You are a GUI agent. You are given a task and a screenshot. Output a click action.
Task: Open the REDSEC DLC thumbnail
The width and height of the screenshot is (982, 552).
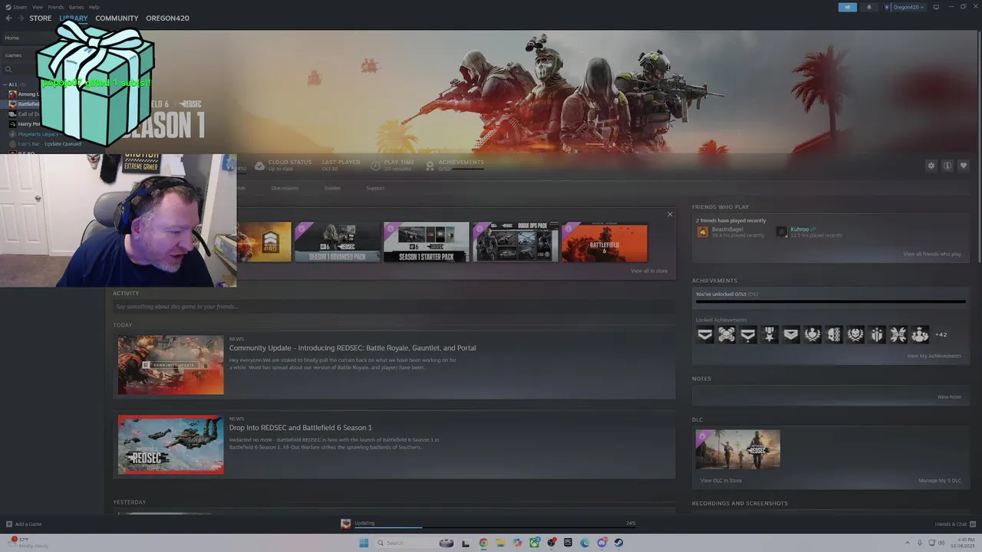738,449
